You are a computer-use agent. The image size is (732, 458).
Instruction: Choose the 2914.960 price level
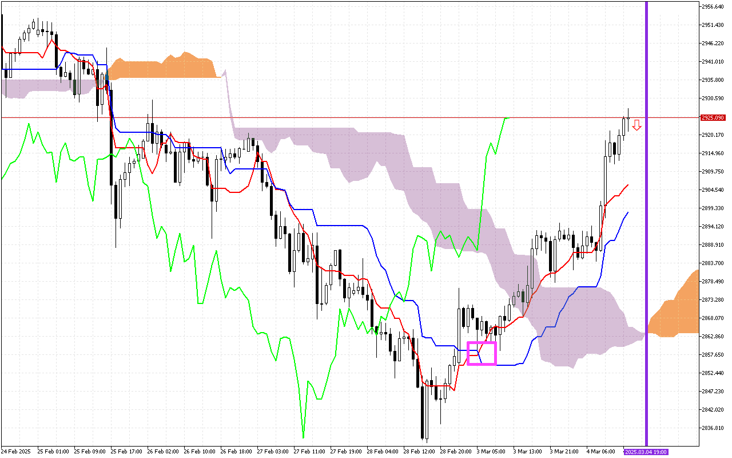pos(713,153)
